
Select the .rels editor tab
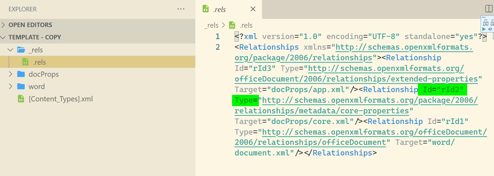(x=229, y=9)
